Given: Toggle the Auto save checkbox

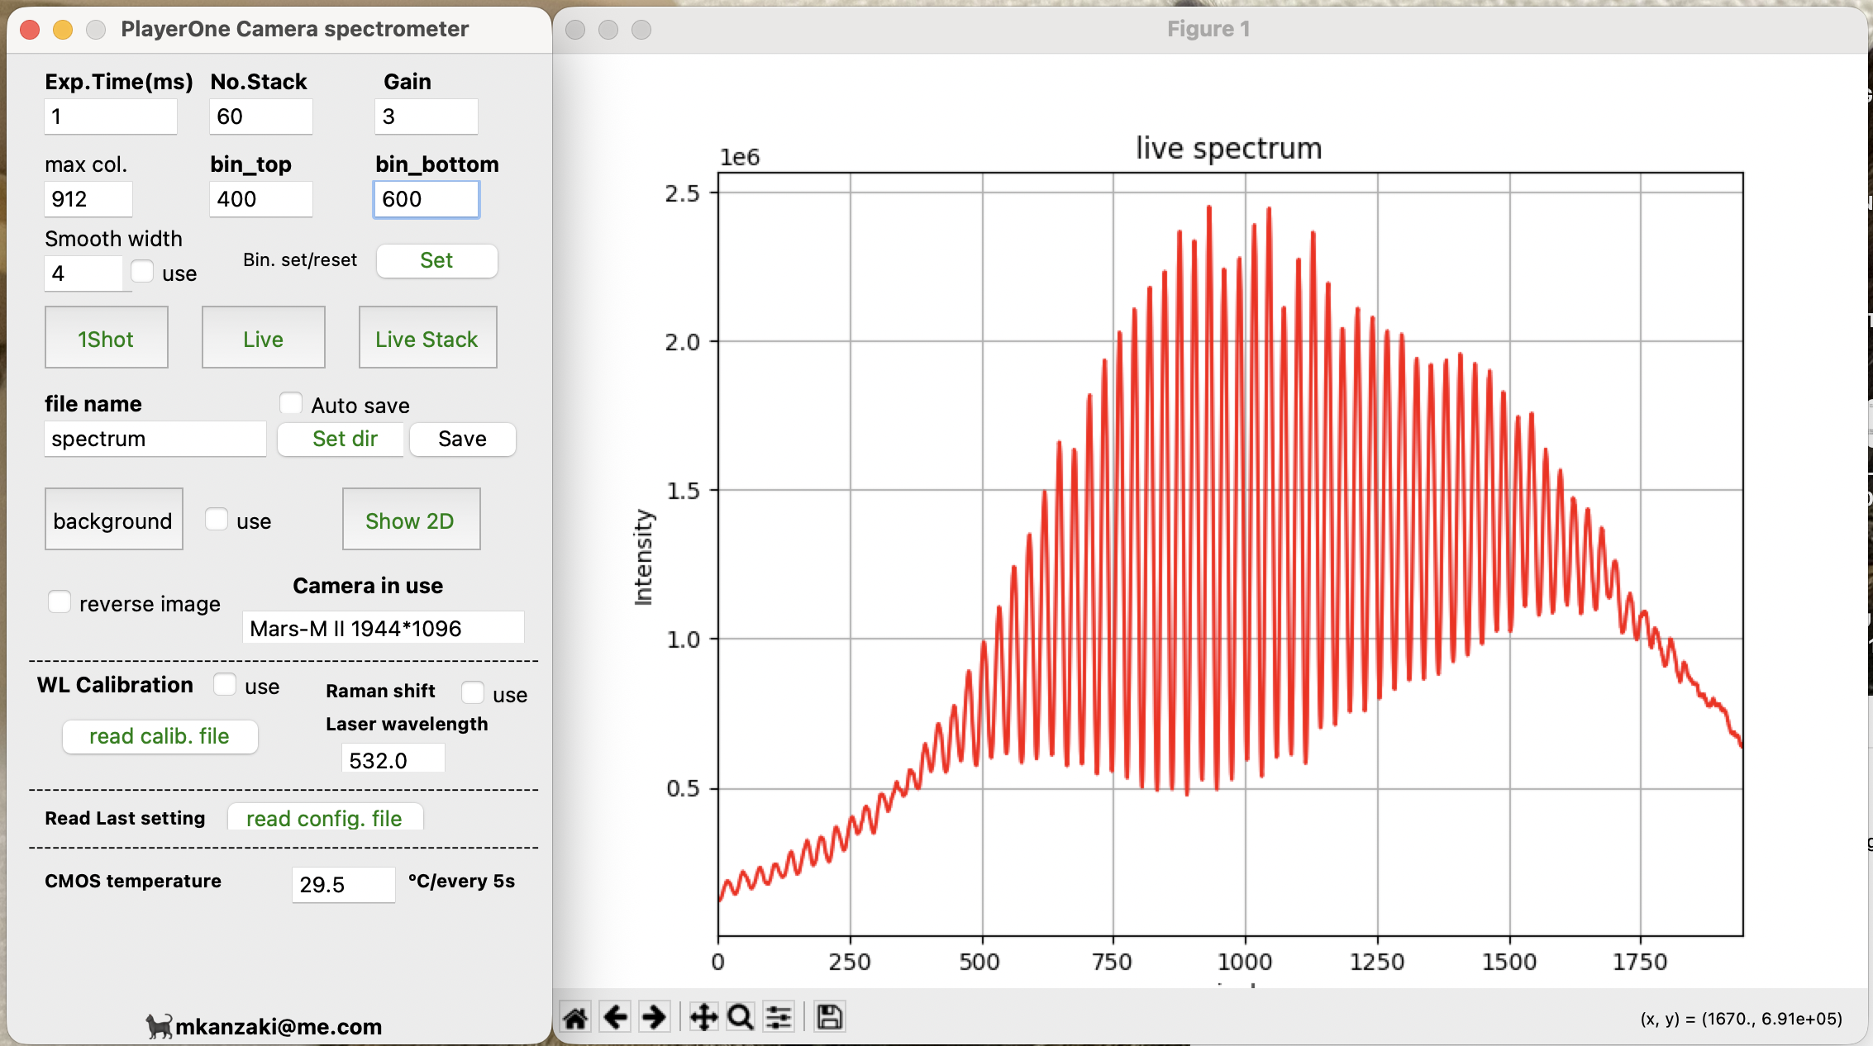Looking at the screenshot, I should 291,404.
